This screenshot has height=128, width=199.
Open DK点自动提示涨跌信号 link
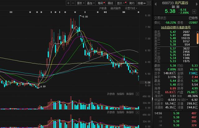[176, 27]
